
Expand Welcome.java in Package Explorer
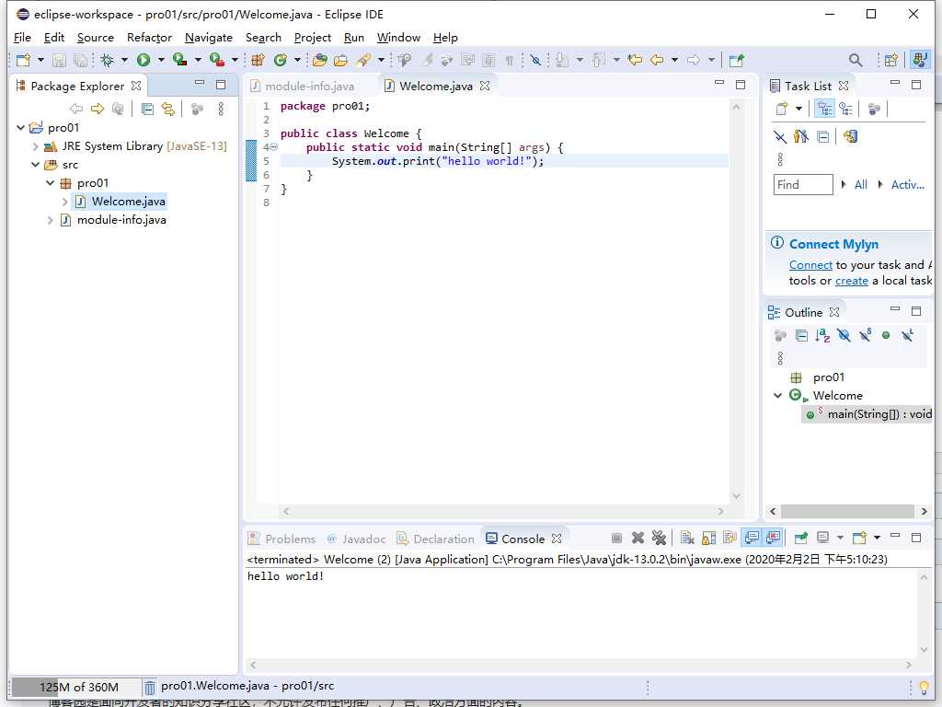tap(64, 202)
